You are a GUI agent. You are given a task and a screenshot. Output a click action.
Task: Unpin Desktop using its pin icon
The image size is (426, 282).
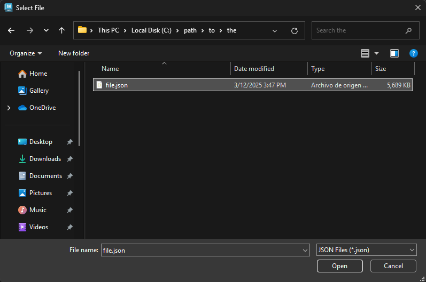[69, 142]
